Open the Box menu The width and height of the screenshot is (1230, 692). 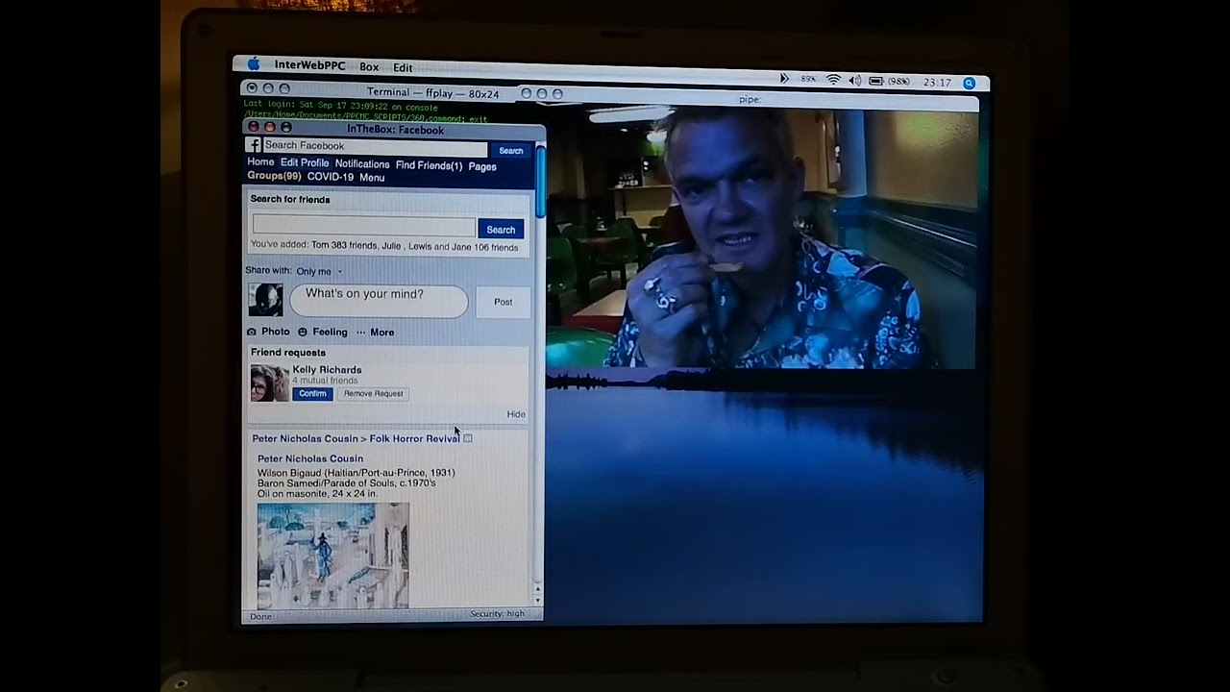tap(369, 67)
